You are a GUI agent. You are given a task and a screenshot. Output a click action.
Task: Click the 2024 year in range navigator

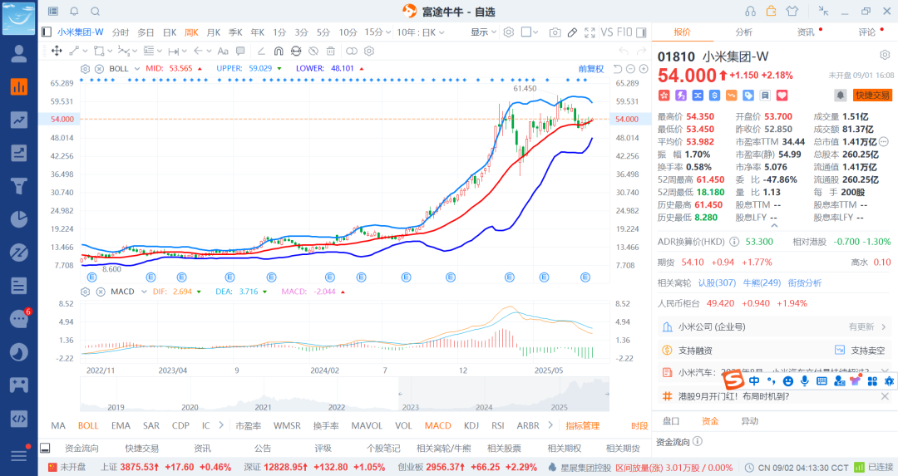click(x=484, y=407)
